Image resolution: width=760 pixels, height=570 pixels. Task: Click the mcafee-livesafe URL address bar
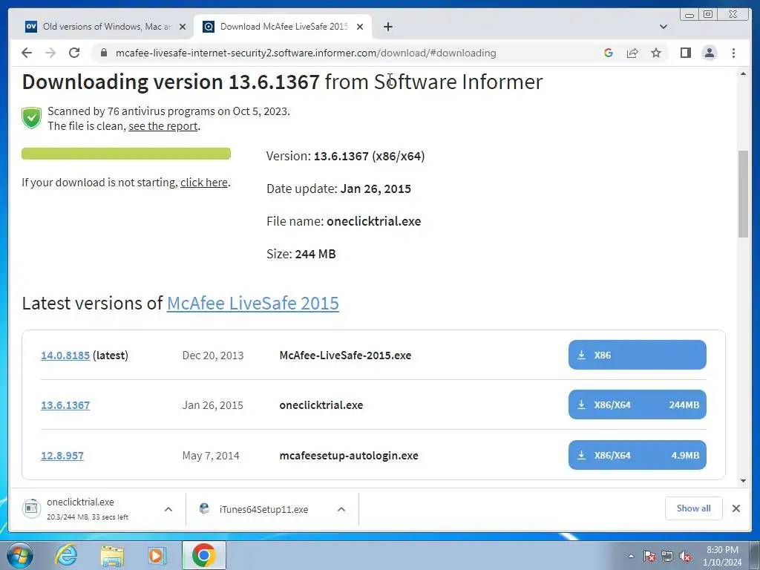305,53
